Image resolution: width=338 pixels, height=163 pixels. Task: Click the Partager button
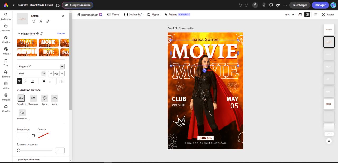click(320, 5)
